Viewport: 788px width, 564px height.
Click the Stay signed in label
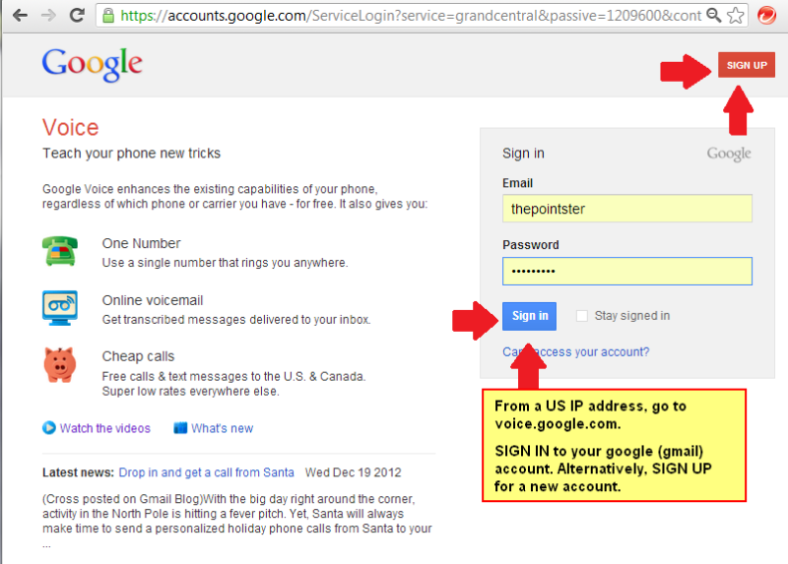632,316
